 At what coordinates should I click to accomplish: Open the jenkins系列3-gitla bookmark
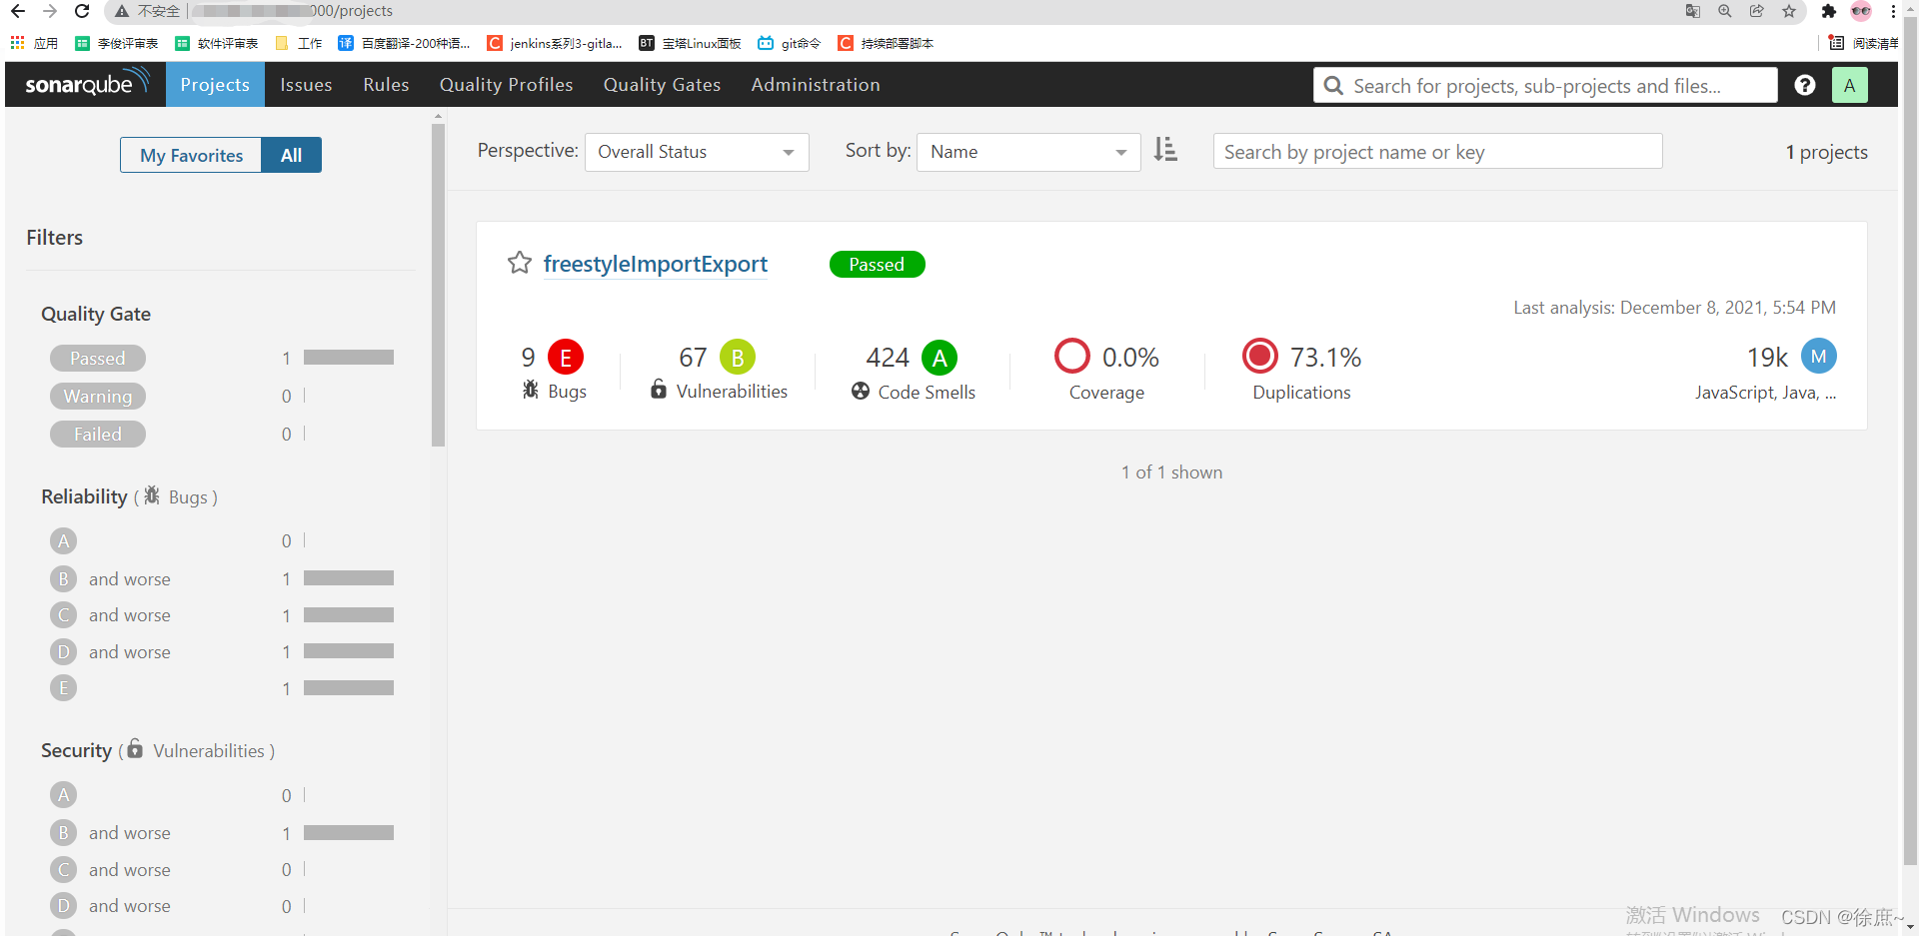pos(555,43)
